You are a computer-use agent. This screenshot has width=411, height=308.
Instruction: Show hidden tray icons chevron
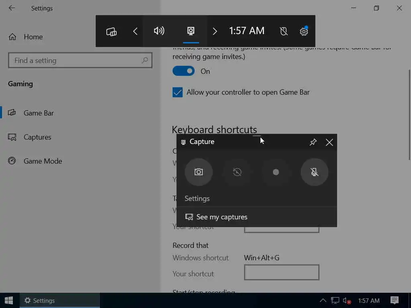pyautogui.click(x=323, y=300)
